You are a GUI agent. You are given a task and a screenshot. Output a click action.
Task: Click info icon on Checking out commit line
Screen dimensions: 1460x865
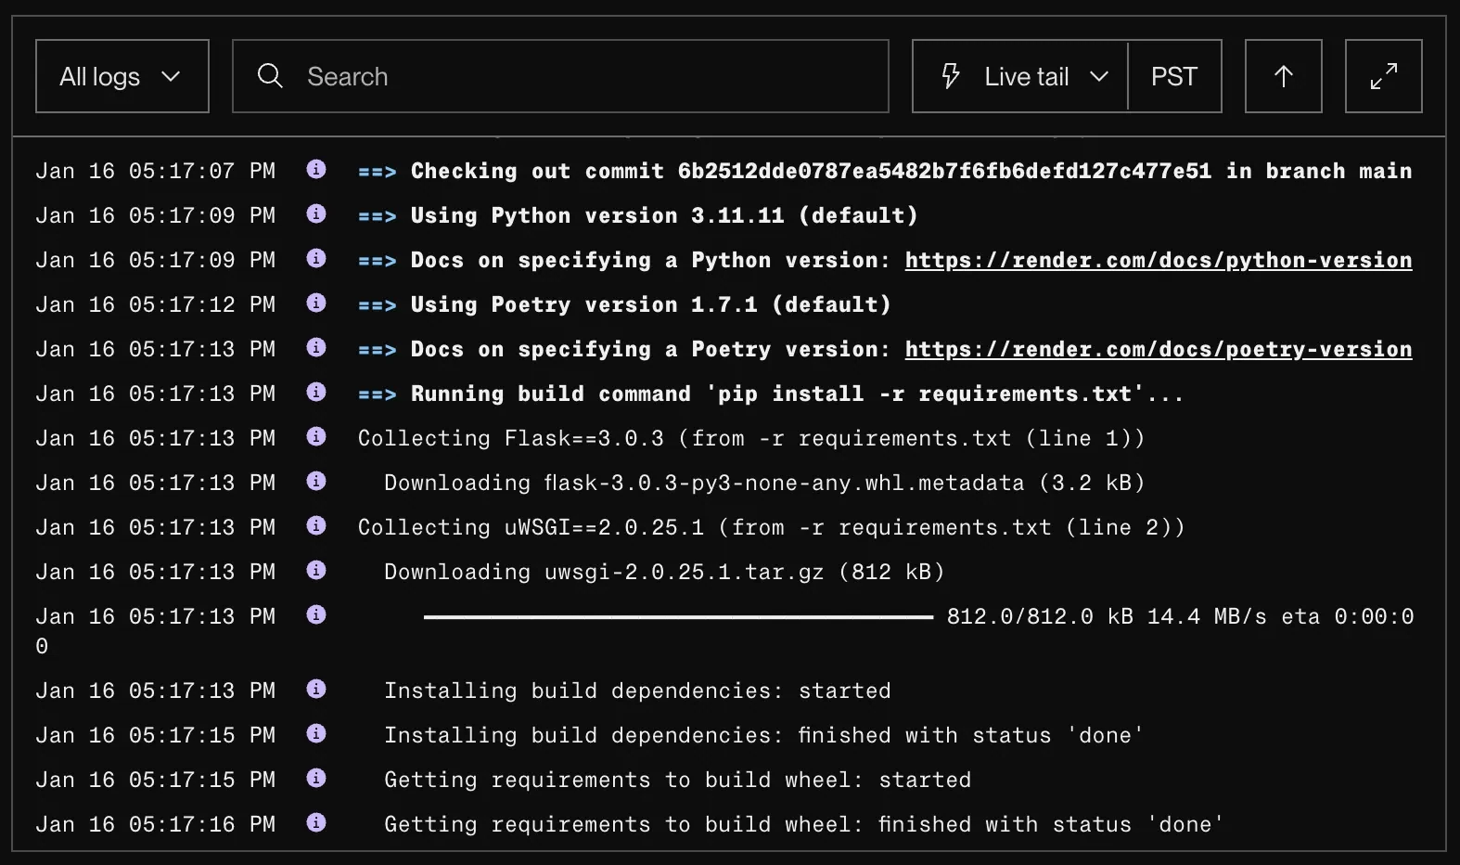point(316,169)
